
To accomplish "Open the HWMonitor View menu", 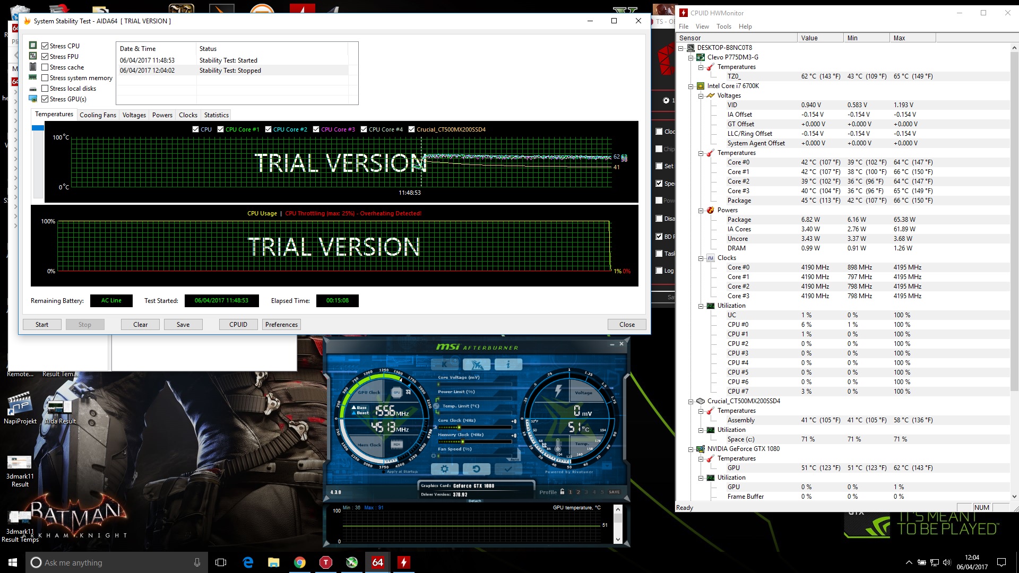I will click(702, 27).
